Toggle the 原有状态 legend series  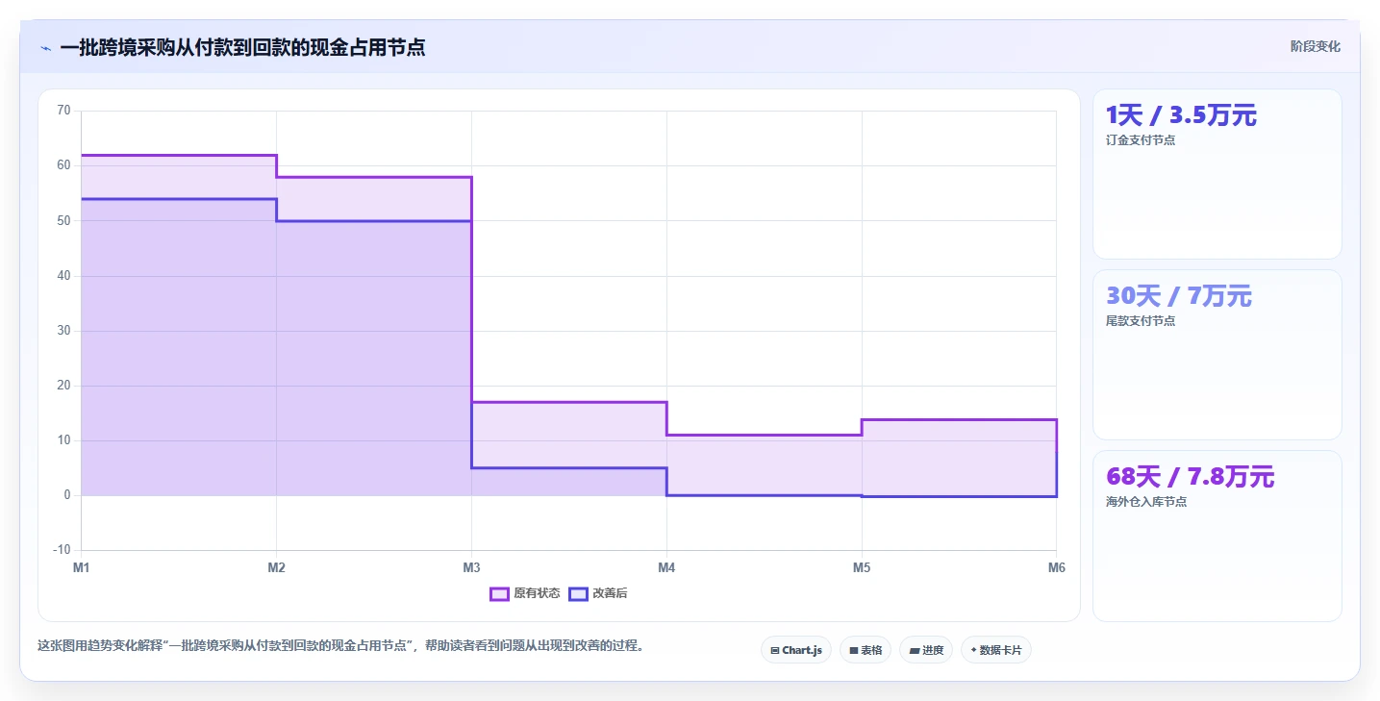[525, 593]
